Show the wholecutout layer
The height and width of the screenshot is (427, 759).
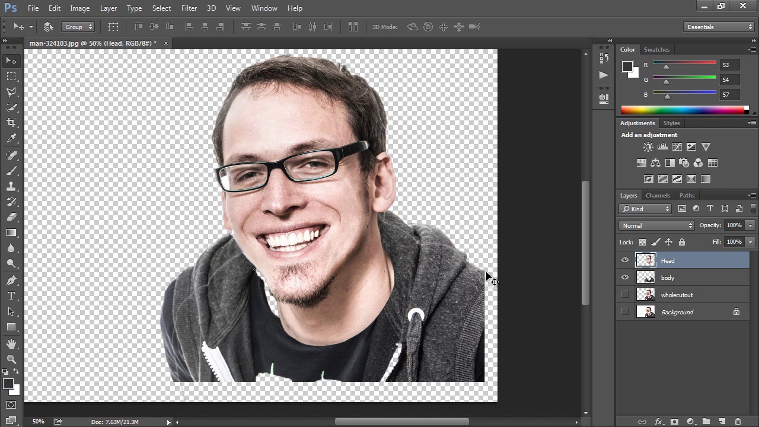625,295
